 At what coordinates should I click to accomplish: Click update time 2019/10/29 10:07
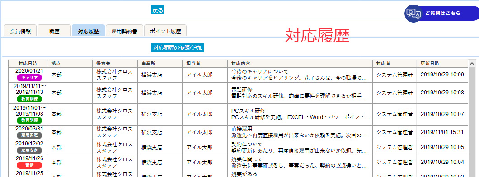(442, 114)
